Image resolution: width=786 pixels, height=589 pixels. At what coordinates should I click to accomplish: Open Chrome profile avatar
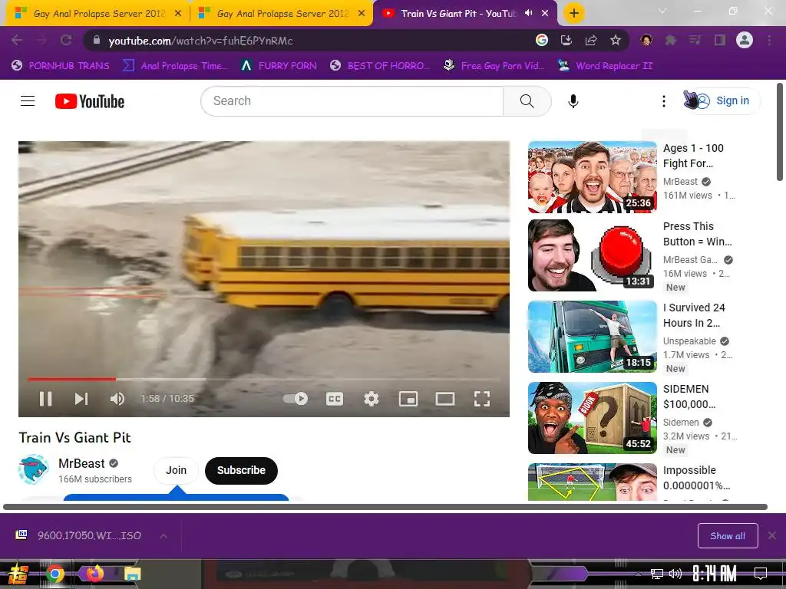click(745, 40)
